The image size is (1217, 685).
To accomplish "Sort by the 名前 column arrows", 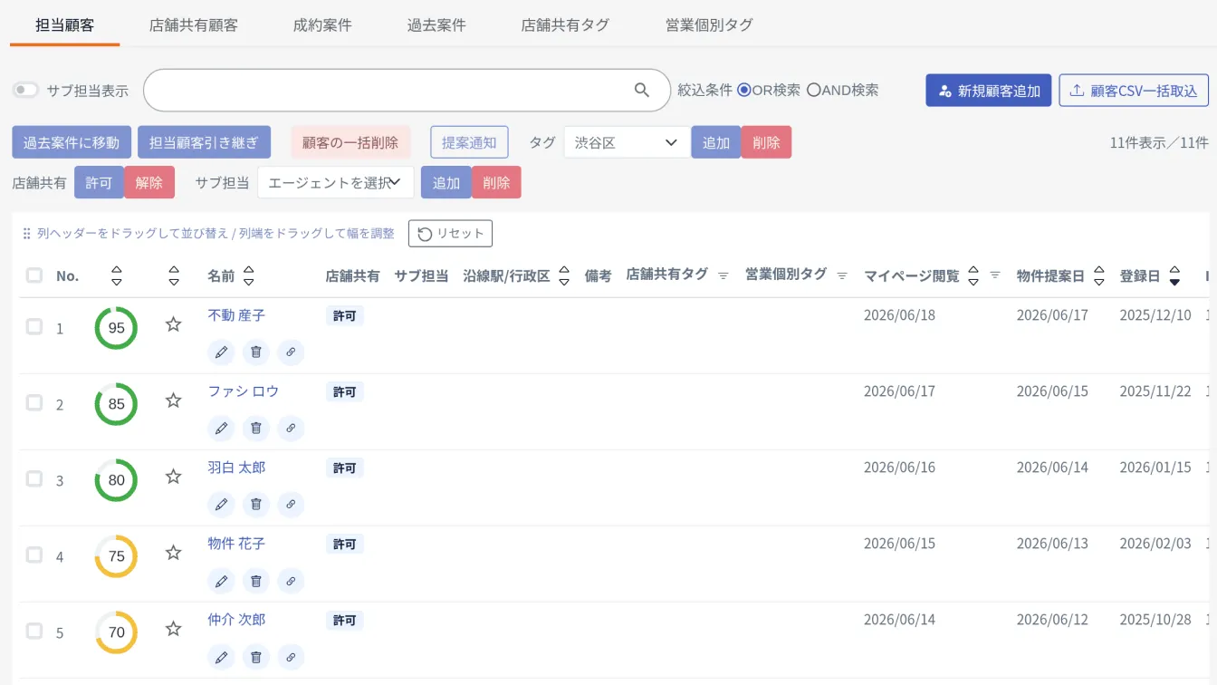I will click(249, 276).
